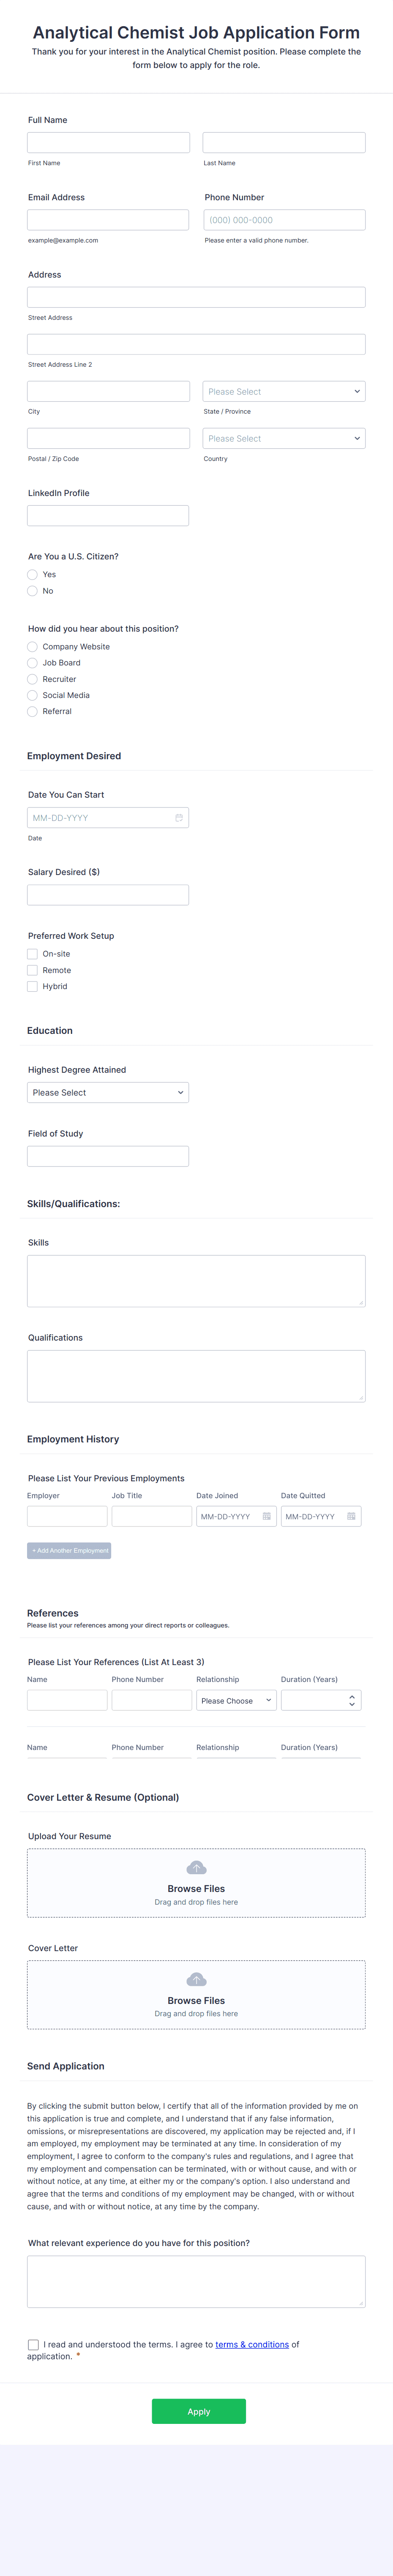Image resolution: width=393 pixels, height=2576 pixels.
Task: Select 'Social Media' referral option
Action: click(x=32, y=695)
